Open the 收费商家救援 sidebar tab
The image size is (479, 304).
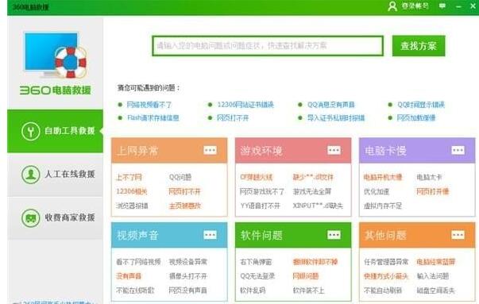tap(56, 217)
